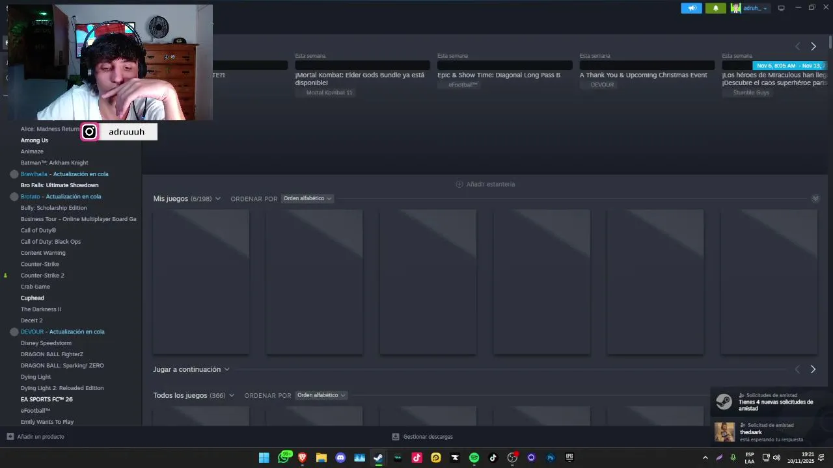Open Epic Games launcher from taskbar
833x468 pixels.
click(569, 458)
